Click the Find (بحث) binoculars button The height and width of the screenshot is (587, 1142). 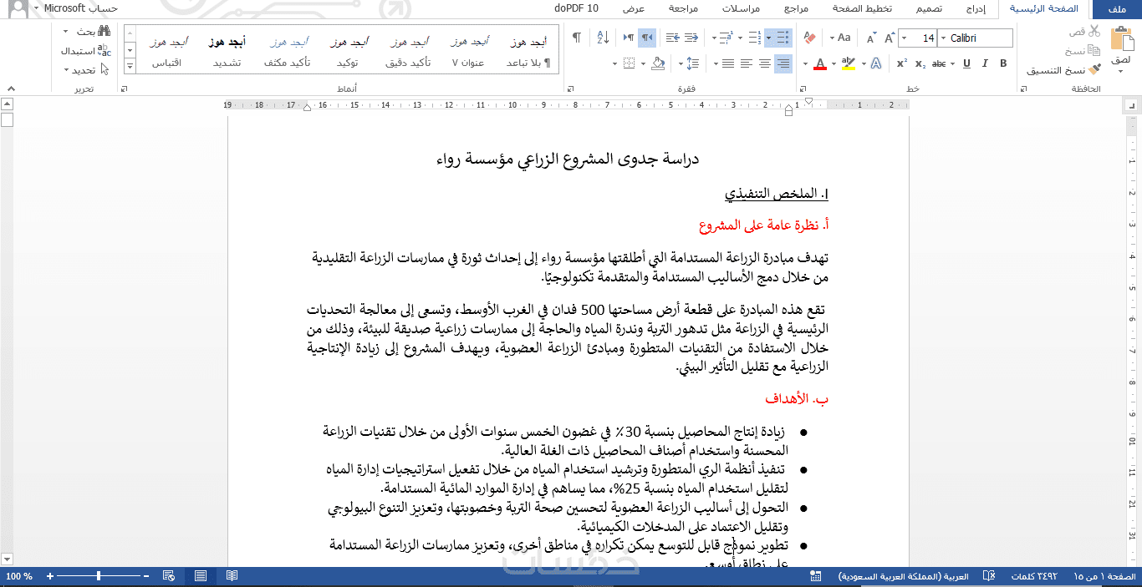(94, 31)
